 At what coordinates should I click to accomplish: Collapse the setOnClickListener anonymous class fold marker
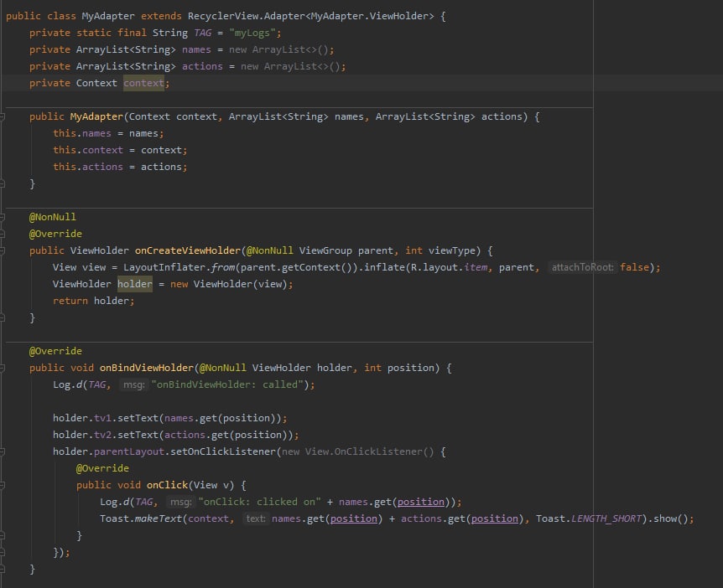(2, 451)
